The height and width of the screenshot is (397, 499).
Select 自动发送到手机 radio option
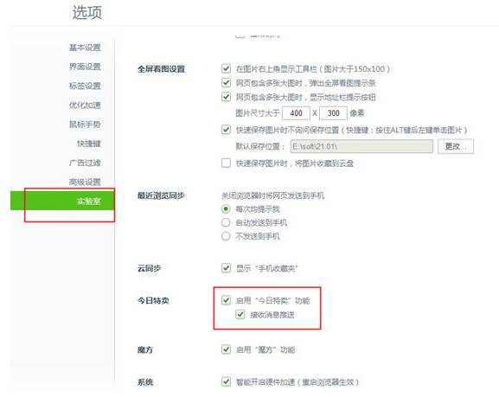[226, 222]
